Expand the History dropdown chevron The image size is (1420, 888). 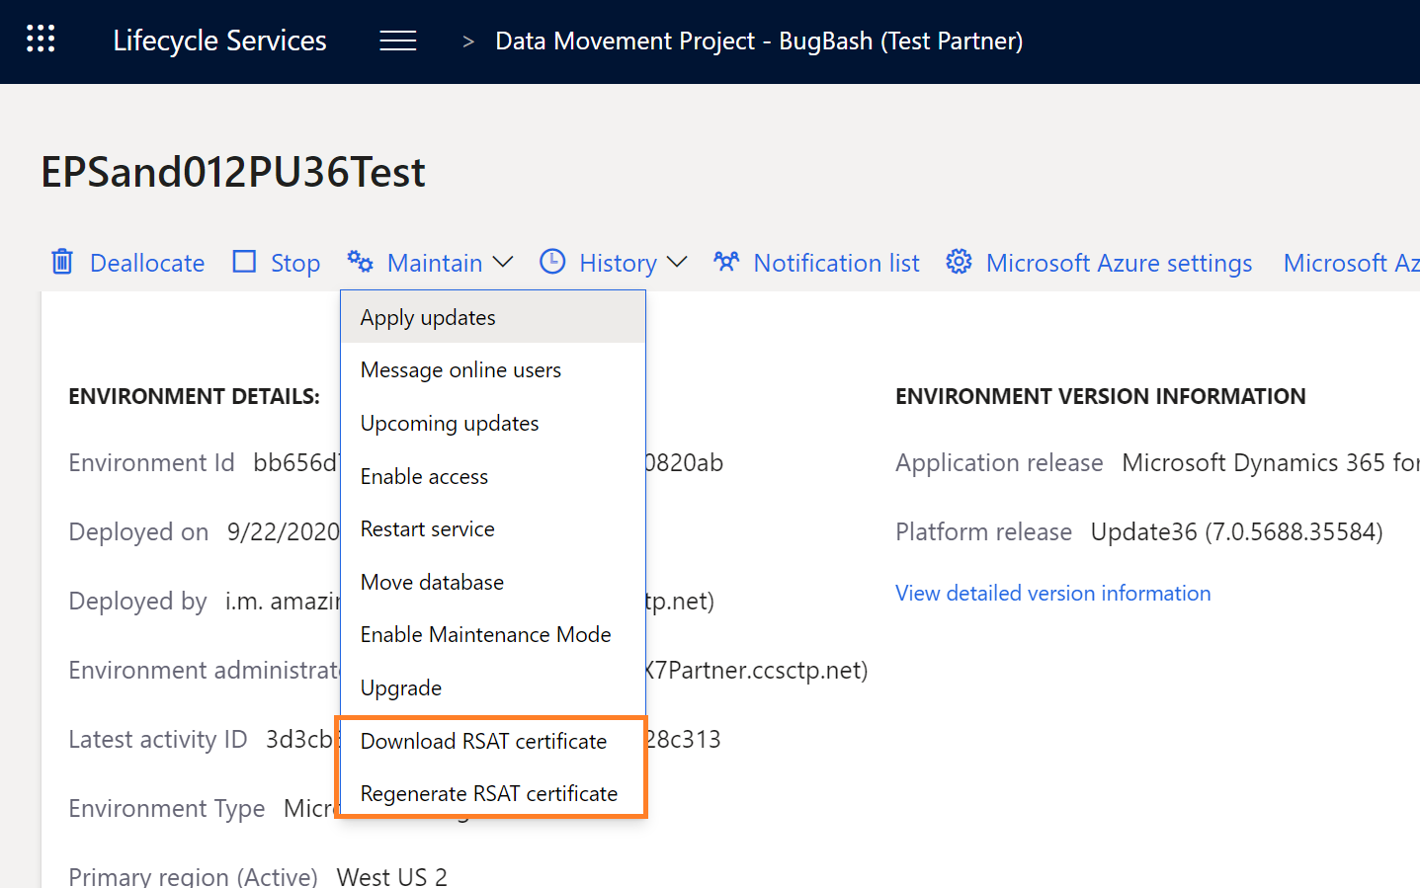point(678,262)
